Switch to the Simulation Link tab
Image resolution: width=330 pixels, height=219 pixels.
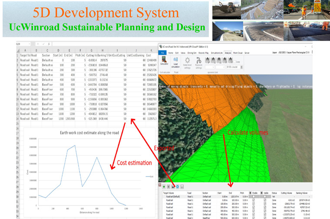click(x=216, y=53)
